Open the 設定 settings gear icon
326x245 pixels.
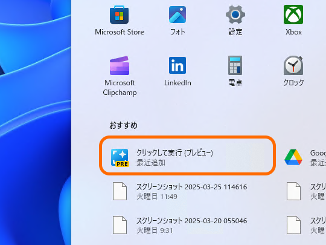point(235,15)
